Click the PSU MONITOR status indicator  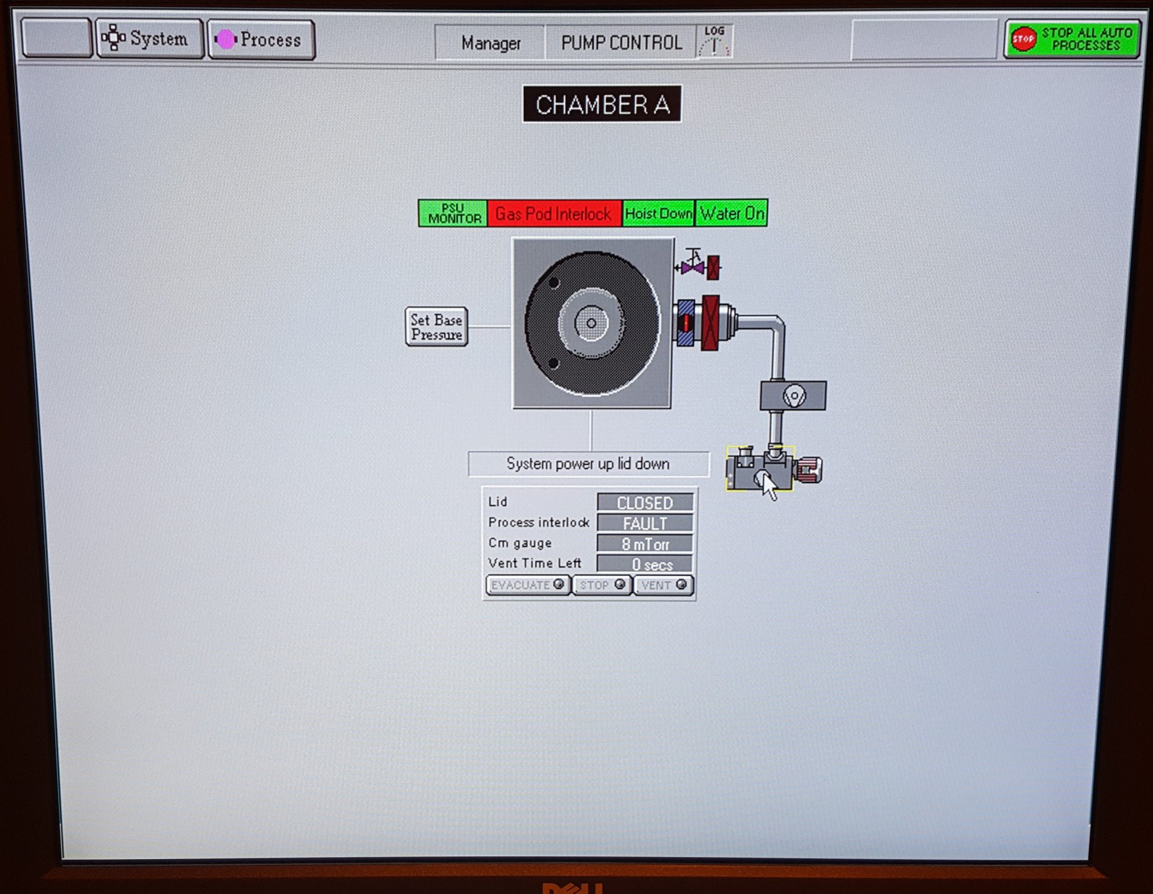453,214
